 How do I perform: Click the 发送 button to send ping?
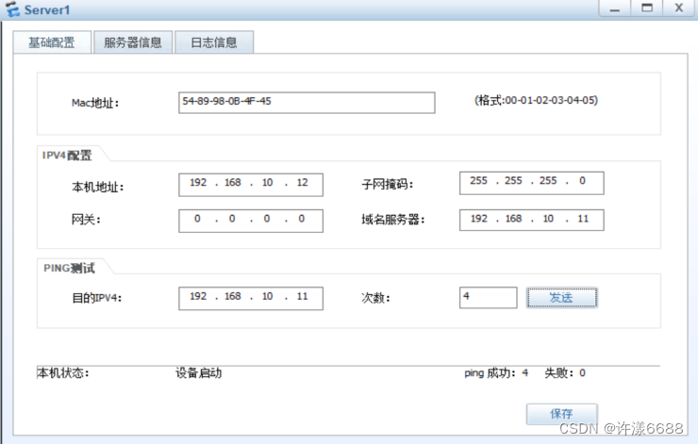tap(562, 298)
